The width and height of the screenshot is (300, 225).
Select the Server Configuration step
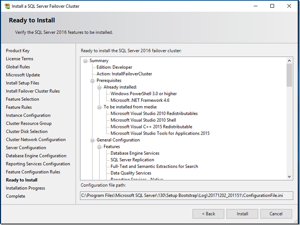(26, 148)
